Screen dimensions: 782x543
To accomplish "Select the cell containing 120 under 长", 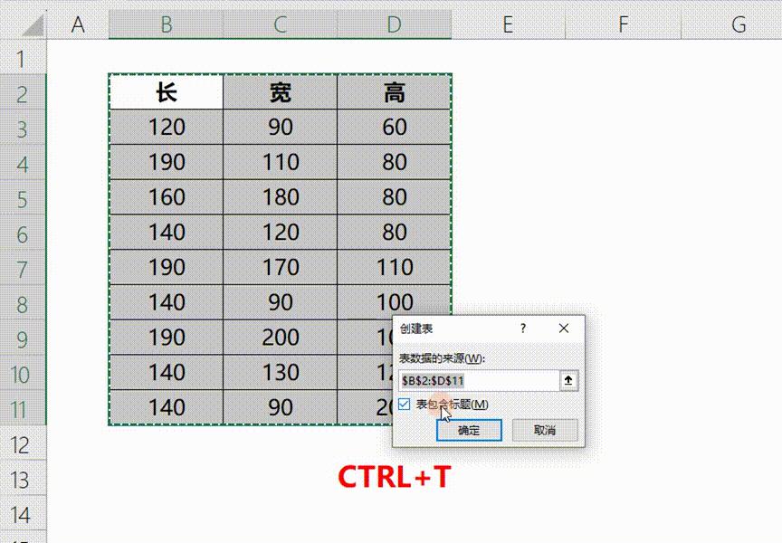I will [x=166, y=127].
